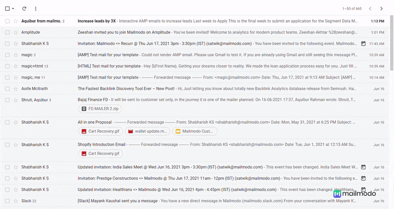
Task: Open the FD MAILER 2.zip attachment
Action: [x=100, y=109]
